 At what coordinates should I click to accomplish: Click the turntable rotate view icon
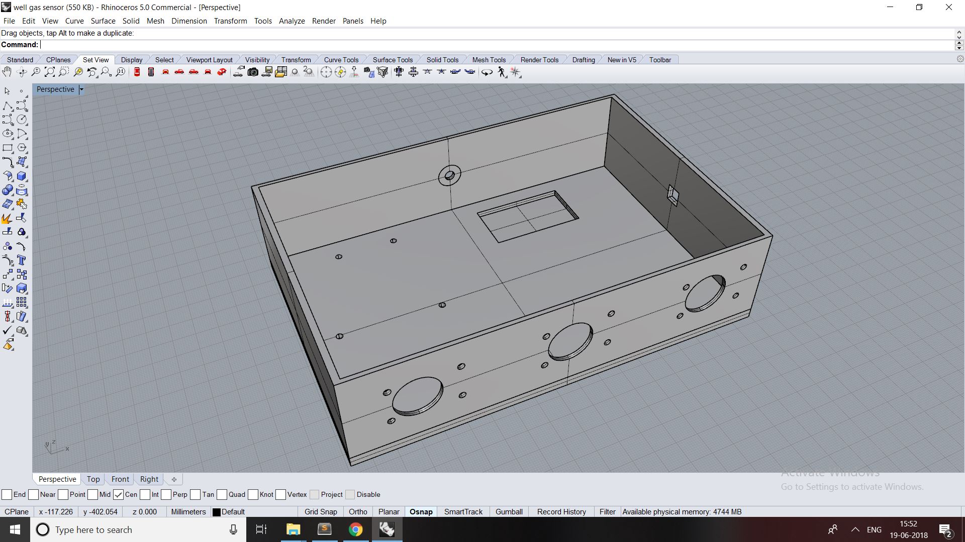[487, 72]
